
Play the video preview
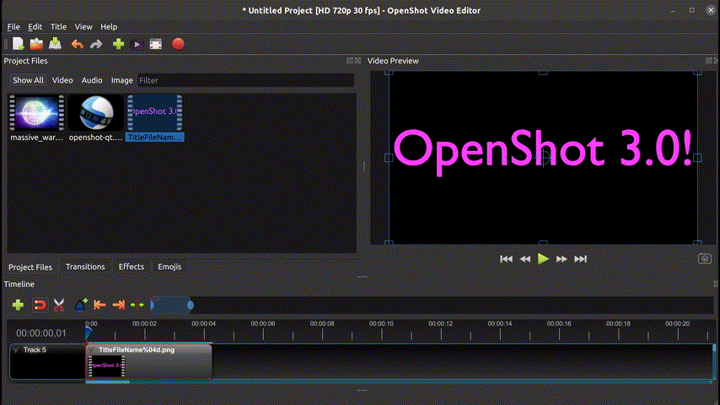click(543, 259)
